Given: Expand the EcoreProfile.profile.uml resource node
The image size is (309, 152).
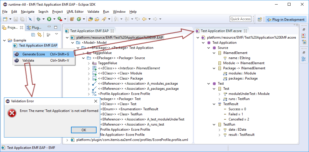Looking at the screenshot, I should pyautogui.click(x=67, y=140).
